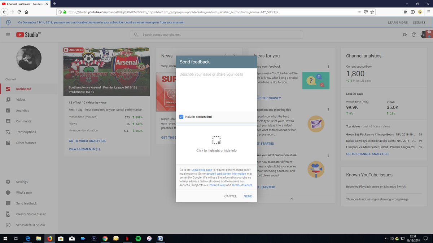Screen dimensions: 433x243
Task: Open options menu for Share your feedback card
Action: [328, 67]
